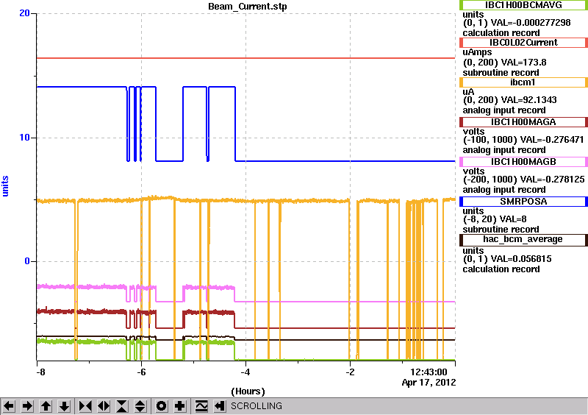Click the Beam_Current.stp title
This screenshot has height=415, width=588.
tap(248, 7)
